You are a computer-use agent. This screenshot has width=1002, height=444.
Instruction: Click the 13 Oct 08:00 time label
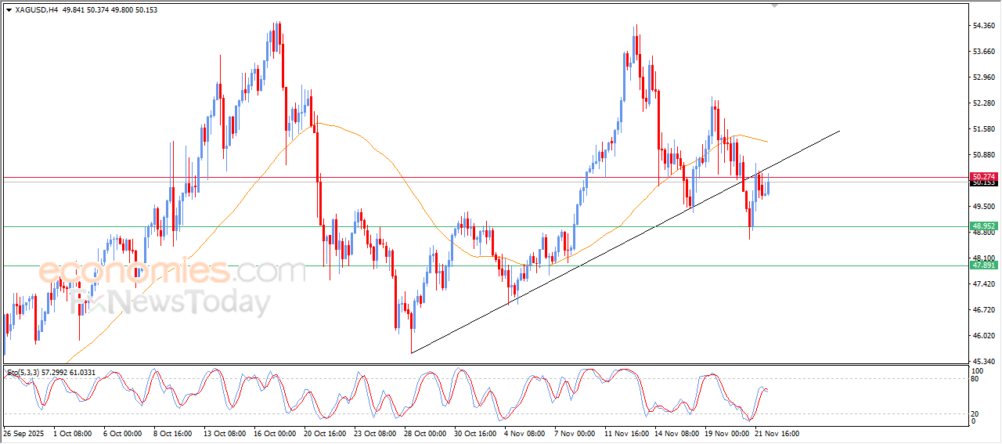pos(225,432)
